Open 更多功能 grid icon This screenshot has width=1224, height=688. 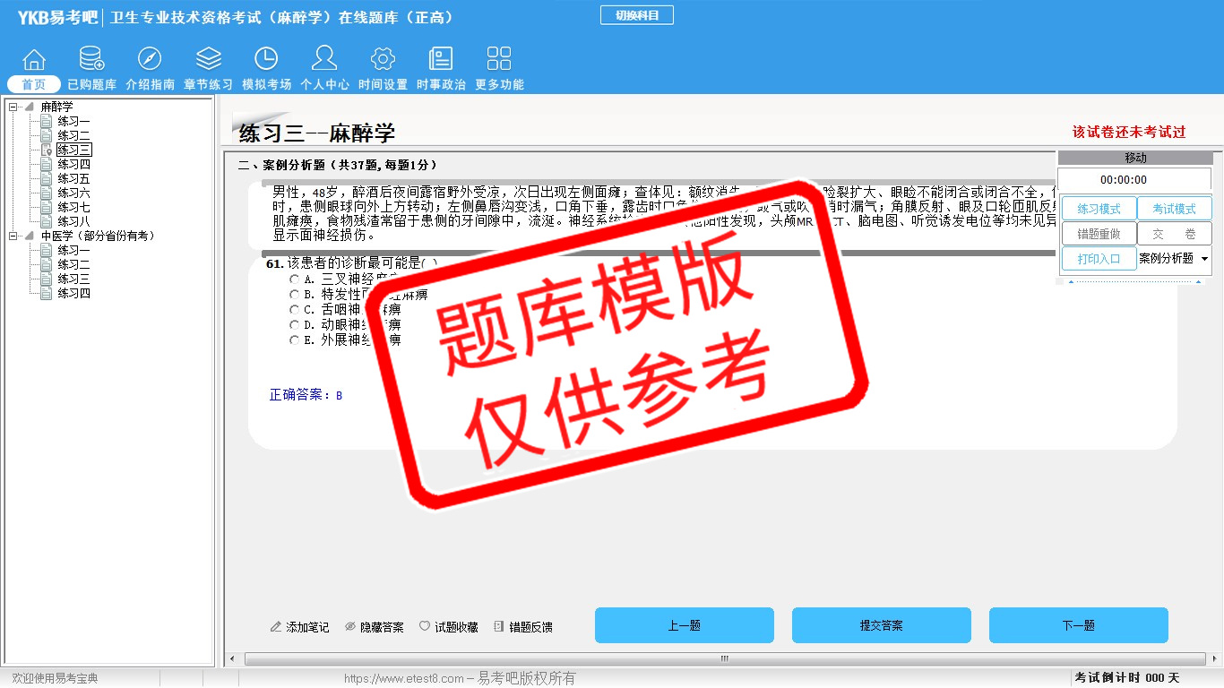tap(498, 60)
